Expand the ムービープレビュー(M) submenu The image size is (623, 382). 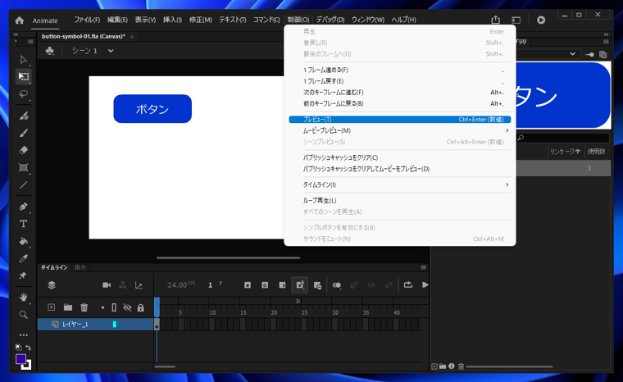(x=400, y=131)
